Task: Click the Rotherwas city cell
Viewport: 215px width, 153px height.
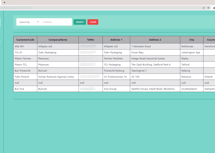Action: (192, 47)
